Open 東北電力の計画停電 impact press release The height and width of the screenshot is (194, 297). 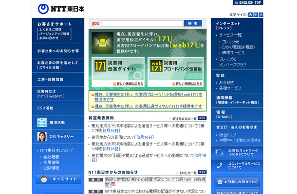(148, 158)
